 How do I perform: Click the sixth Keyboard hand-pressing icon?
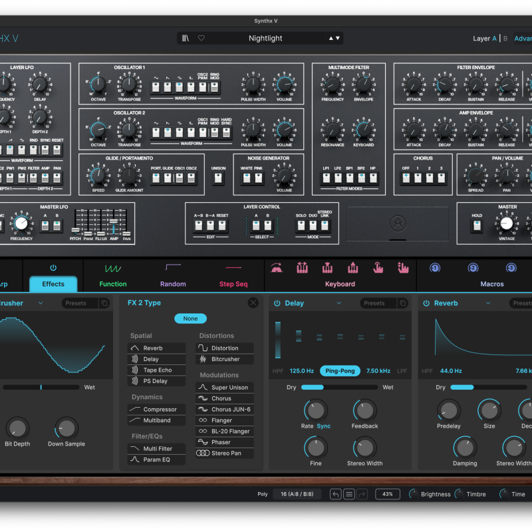coord(403,268)
